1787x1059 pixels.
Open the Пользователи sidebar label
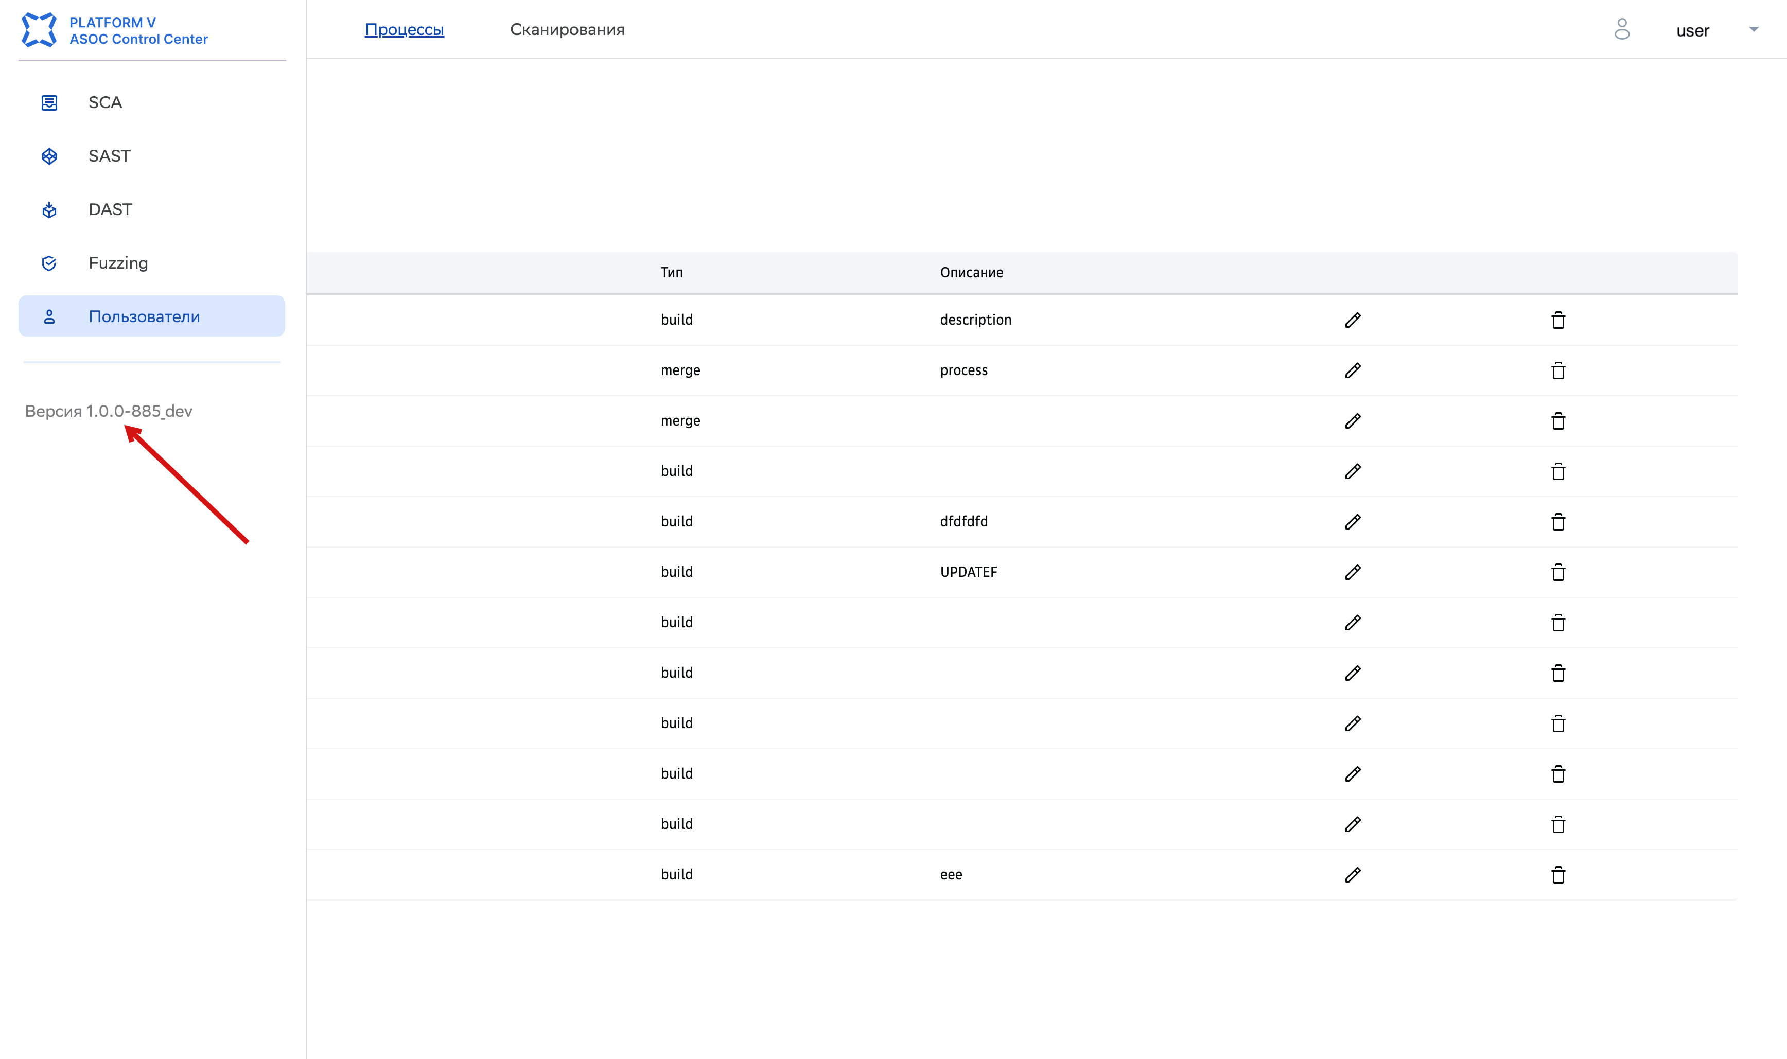pos(144,317)
